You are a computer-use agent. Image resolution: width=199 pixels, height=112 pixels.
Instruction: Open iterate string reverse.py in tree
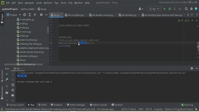point(32,52)
